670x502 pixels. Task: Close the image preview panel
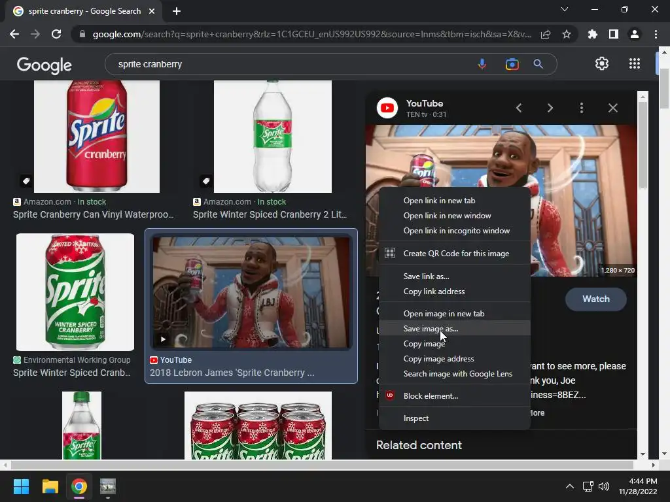pos(612,108)
